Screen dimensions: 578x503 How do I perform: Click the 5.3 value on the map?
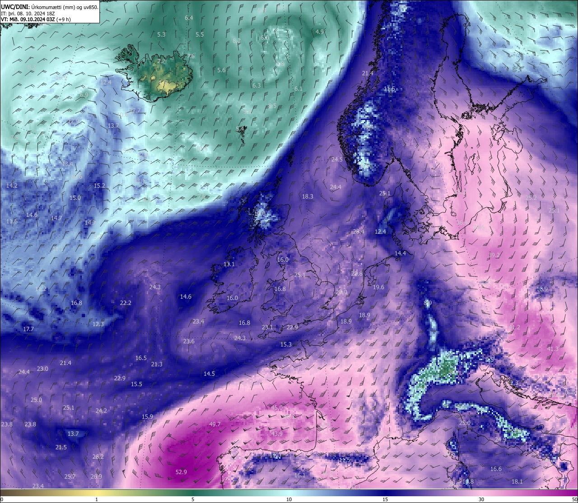161,34
